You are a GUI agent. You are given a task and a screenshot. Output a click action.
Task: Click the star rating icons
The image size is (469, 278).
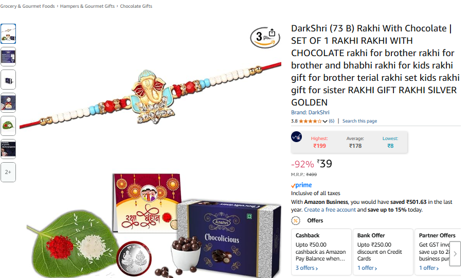pos(310,121)
